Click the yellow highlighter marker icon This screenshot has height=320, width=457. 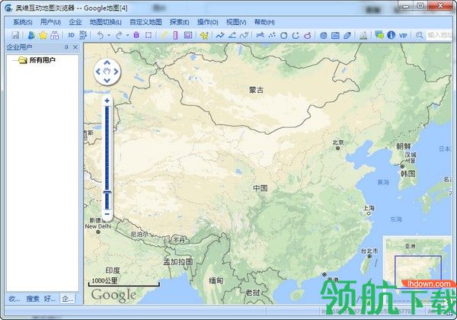coord(165,35)
